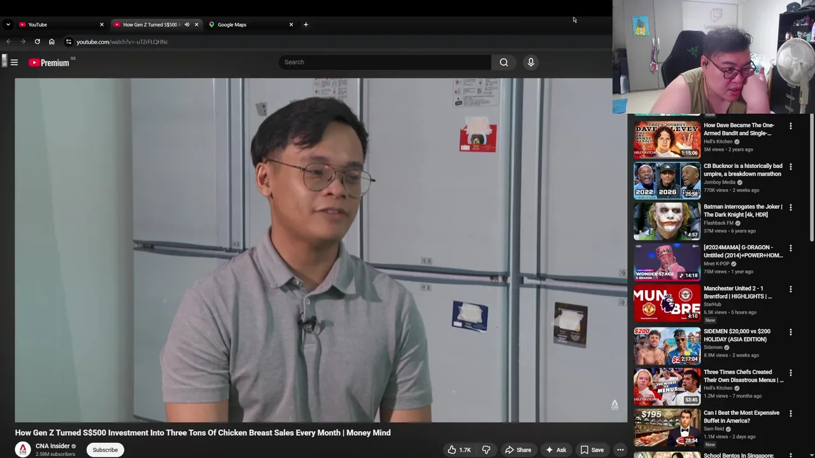Open the Ask AI button
Viewport: 815px width, 458px height.
(555, 450)
